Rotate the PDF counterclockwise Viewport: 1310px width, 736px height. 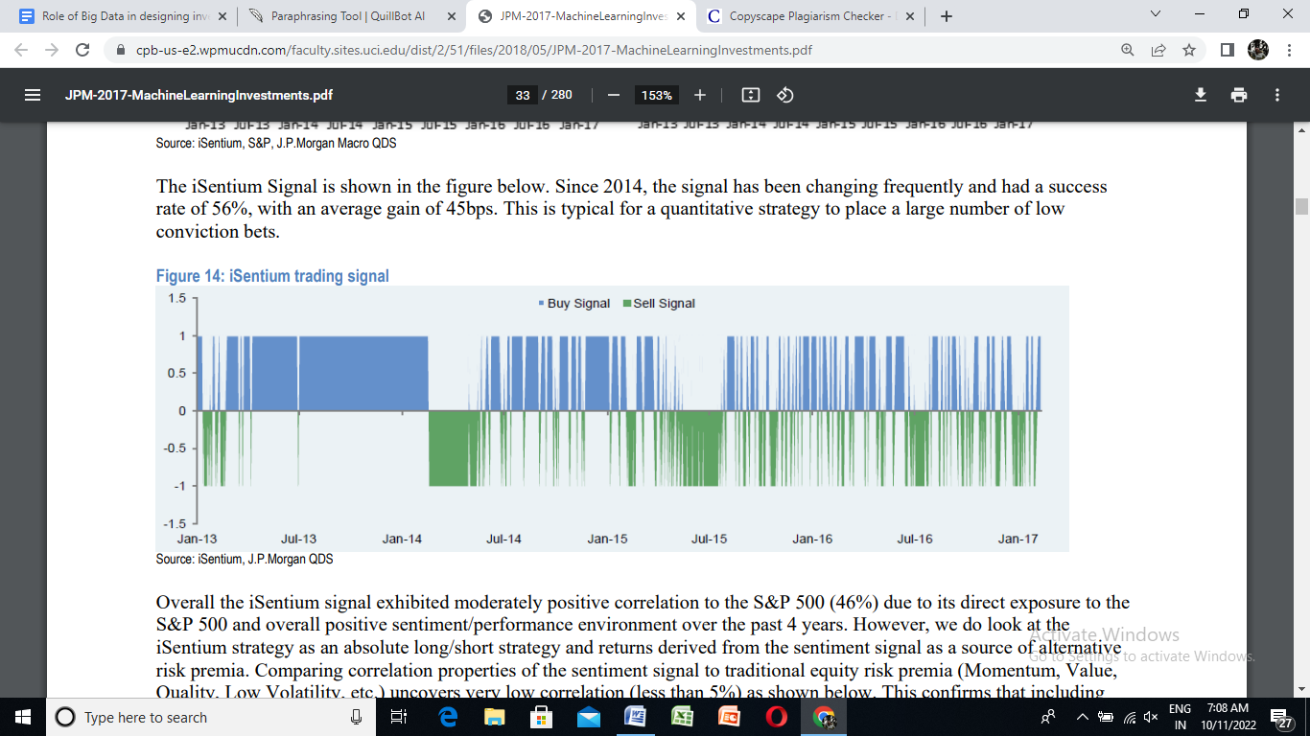click(784, 95)
